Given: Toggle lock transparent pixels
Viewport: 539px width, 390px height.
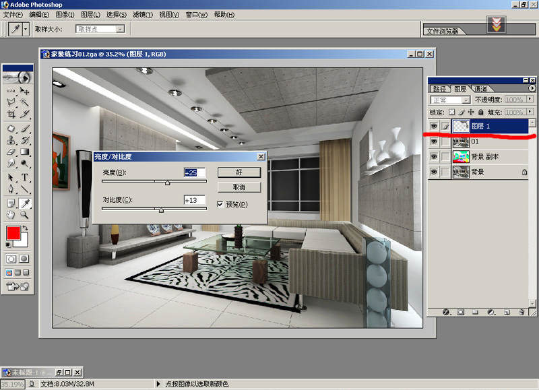Looking at the screenshot, I should click(451, 112).
